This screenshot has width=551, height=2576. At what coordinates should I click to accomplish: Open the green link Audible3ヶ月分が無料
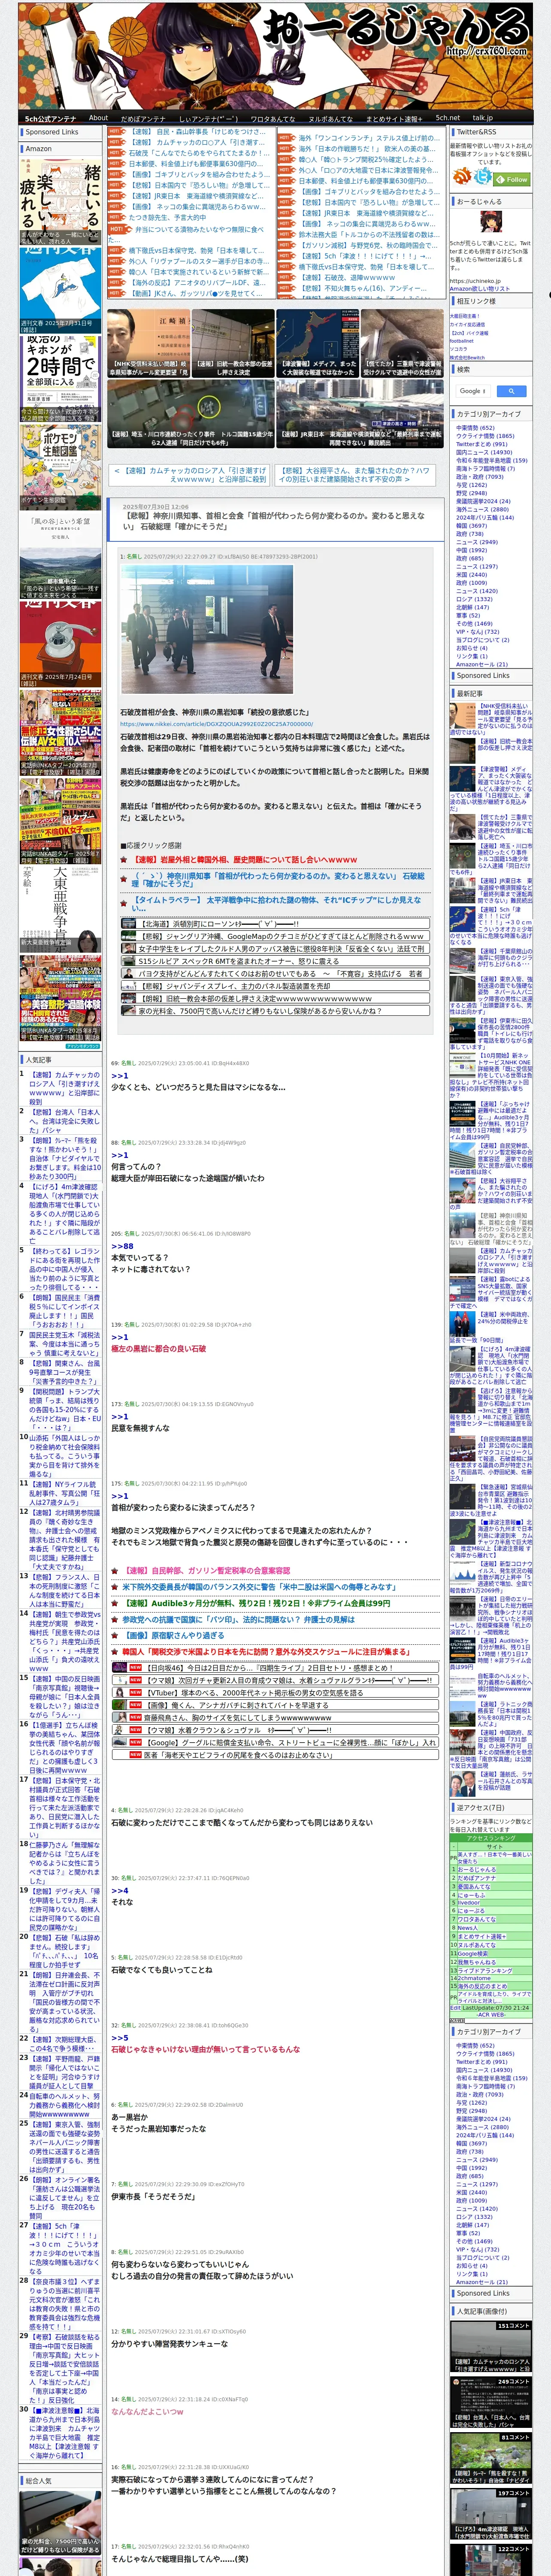click(256, 1603)
